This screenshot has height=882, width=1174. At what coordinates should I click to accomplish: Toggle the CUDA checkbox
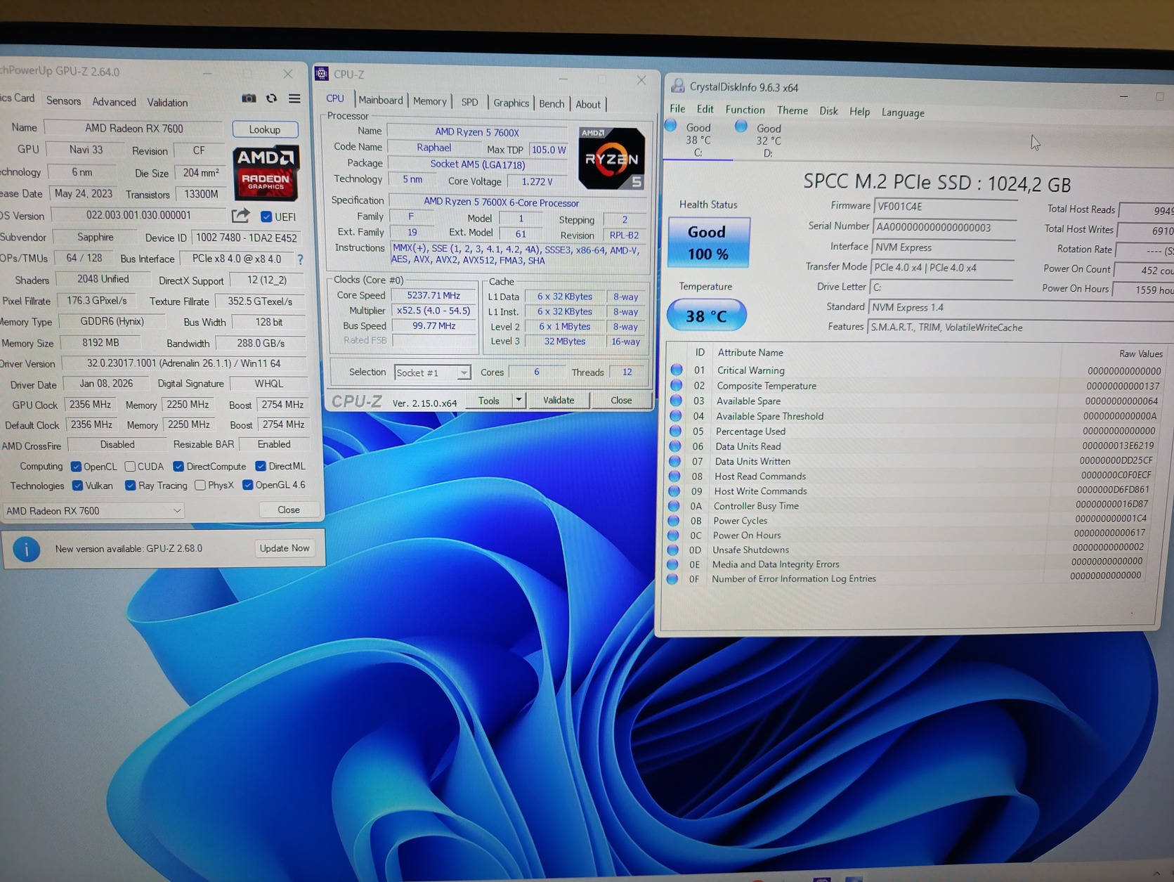[x=130, y=467]
